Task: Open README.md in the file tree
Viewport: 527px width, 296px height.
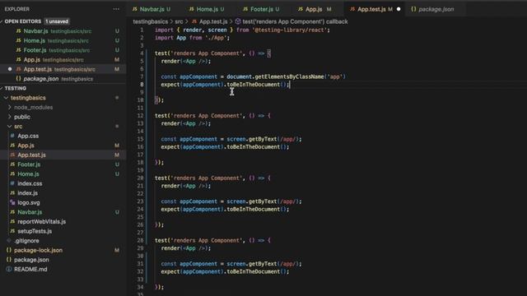Action: [30, 269]
